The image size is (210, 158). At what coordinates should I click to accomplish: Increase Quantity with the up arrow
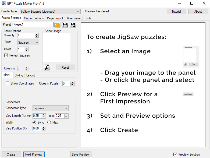[37, 34]
